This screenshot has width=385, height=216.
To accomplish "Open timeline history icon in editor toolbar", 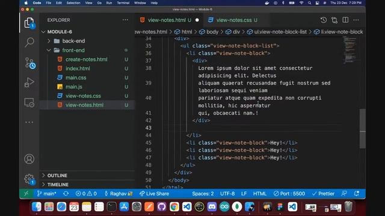I will [x=324, y=20].
